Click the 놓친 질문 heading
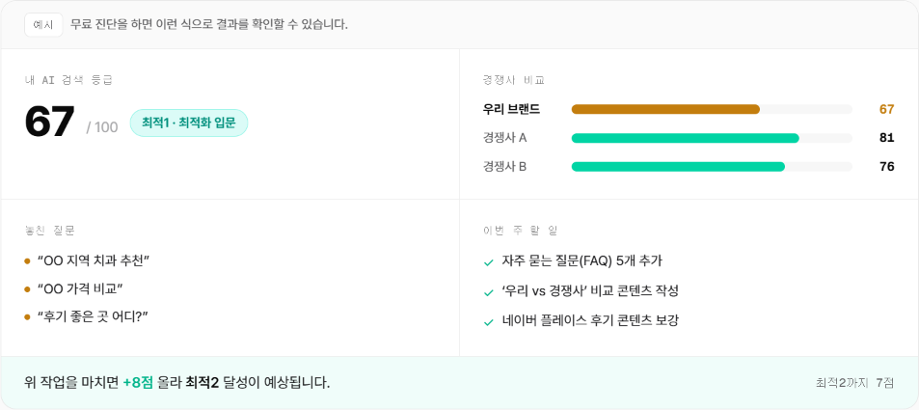This screenshot has width=919, height=410. (50, 231)
